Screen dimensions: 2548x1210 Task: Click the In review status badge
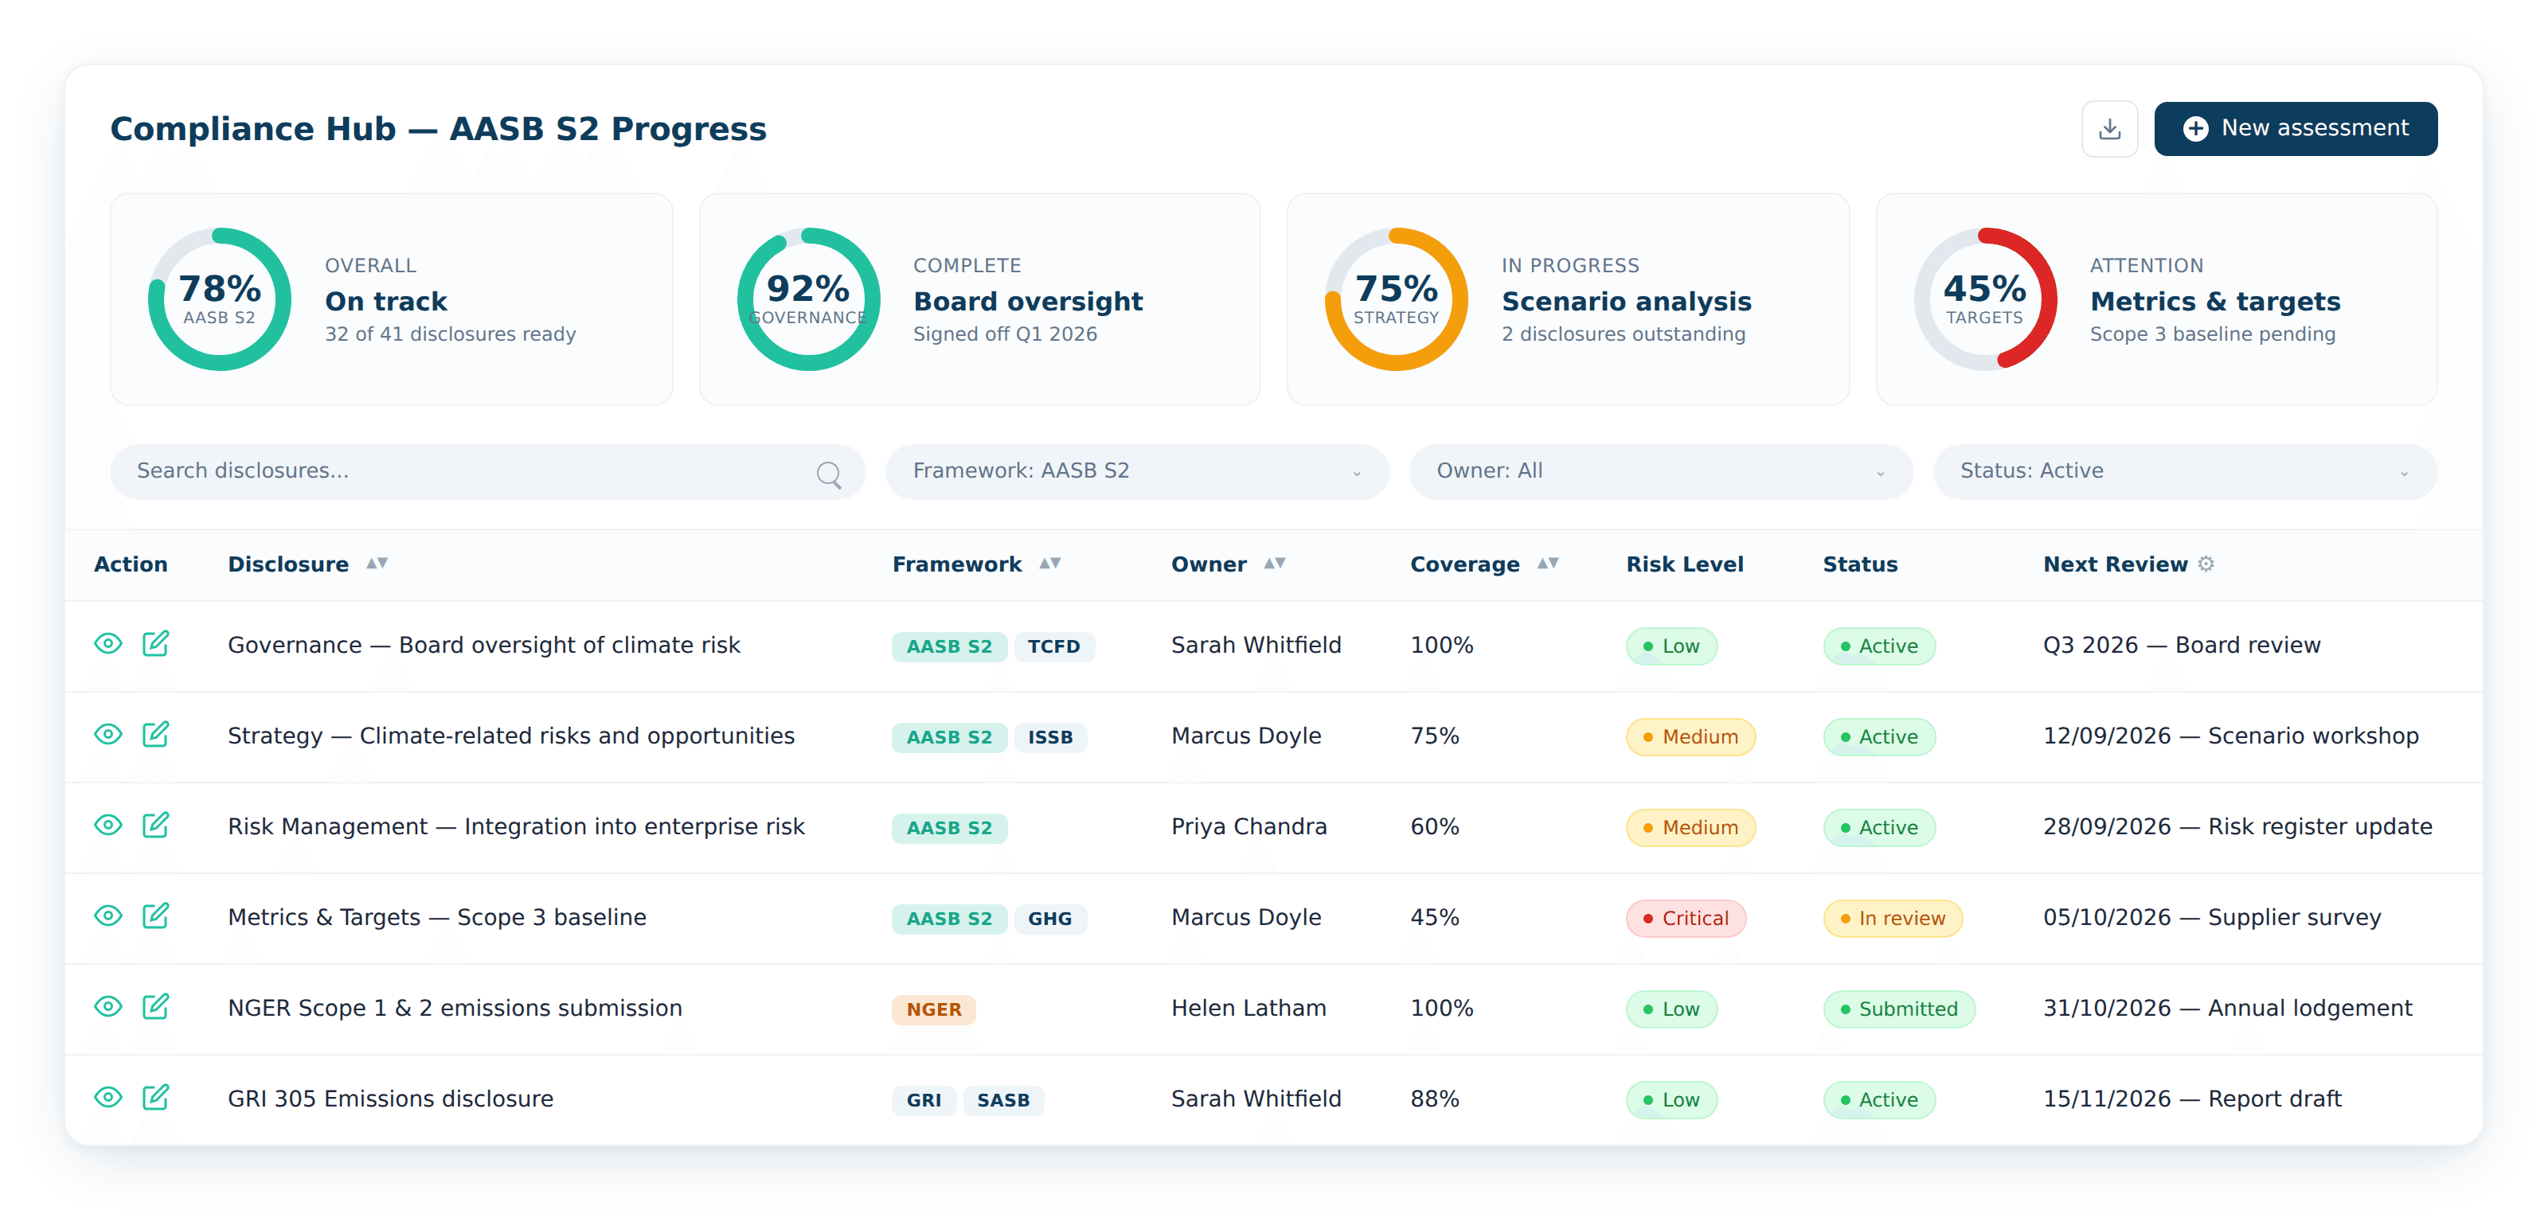(x=1892, y=919)
